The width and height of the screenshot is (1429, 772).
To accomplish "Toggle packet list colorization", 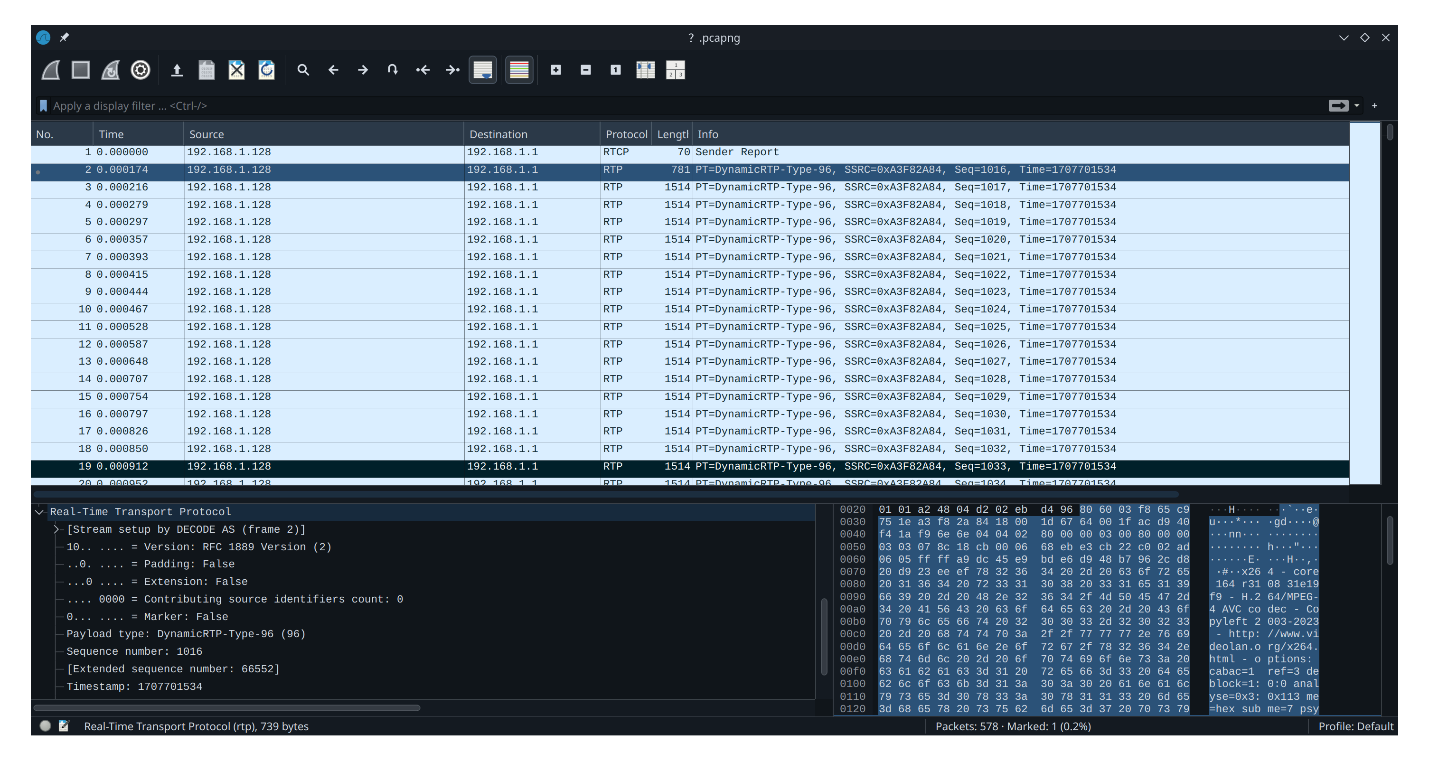I will (519, 70).
